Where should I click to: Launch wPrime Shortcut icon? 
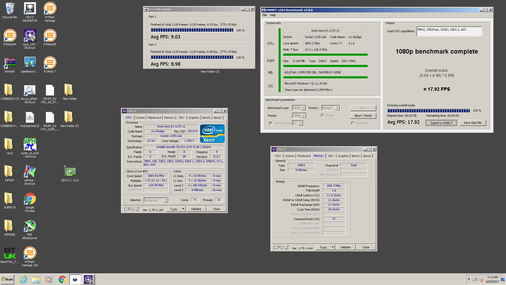pos(30,175)
